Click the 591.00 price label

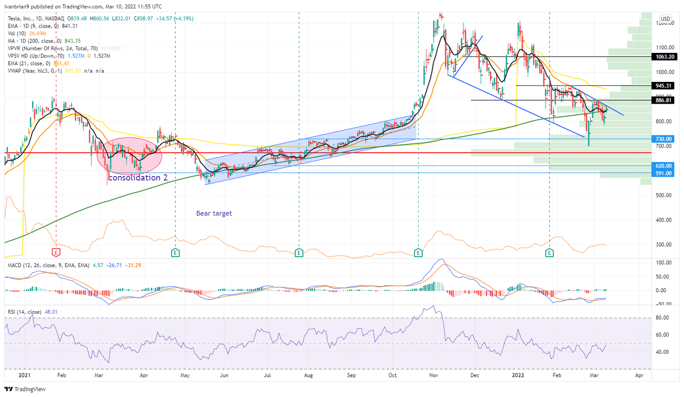(x=664, y=173)
